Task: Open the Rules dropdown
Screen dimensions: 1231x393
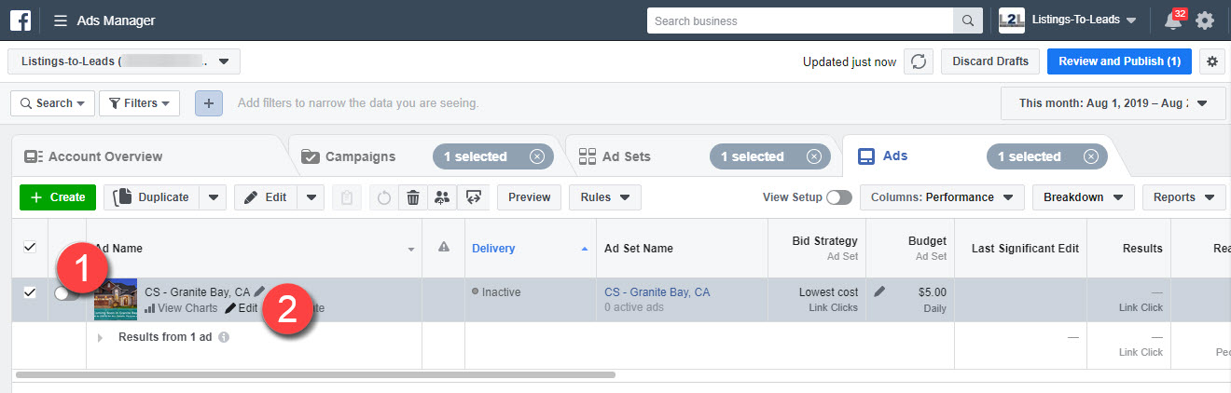Action: click(x=604, y=197)
